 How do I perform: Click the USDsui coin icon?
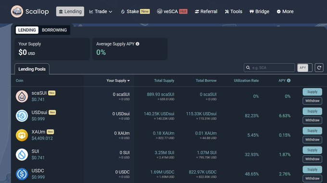22,116
